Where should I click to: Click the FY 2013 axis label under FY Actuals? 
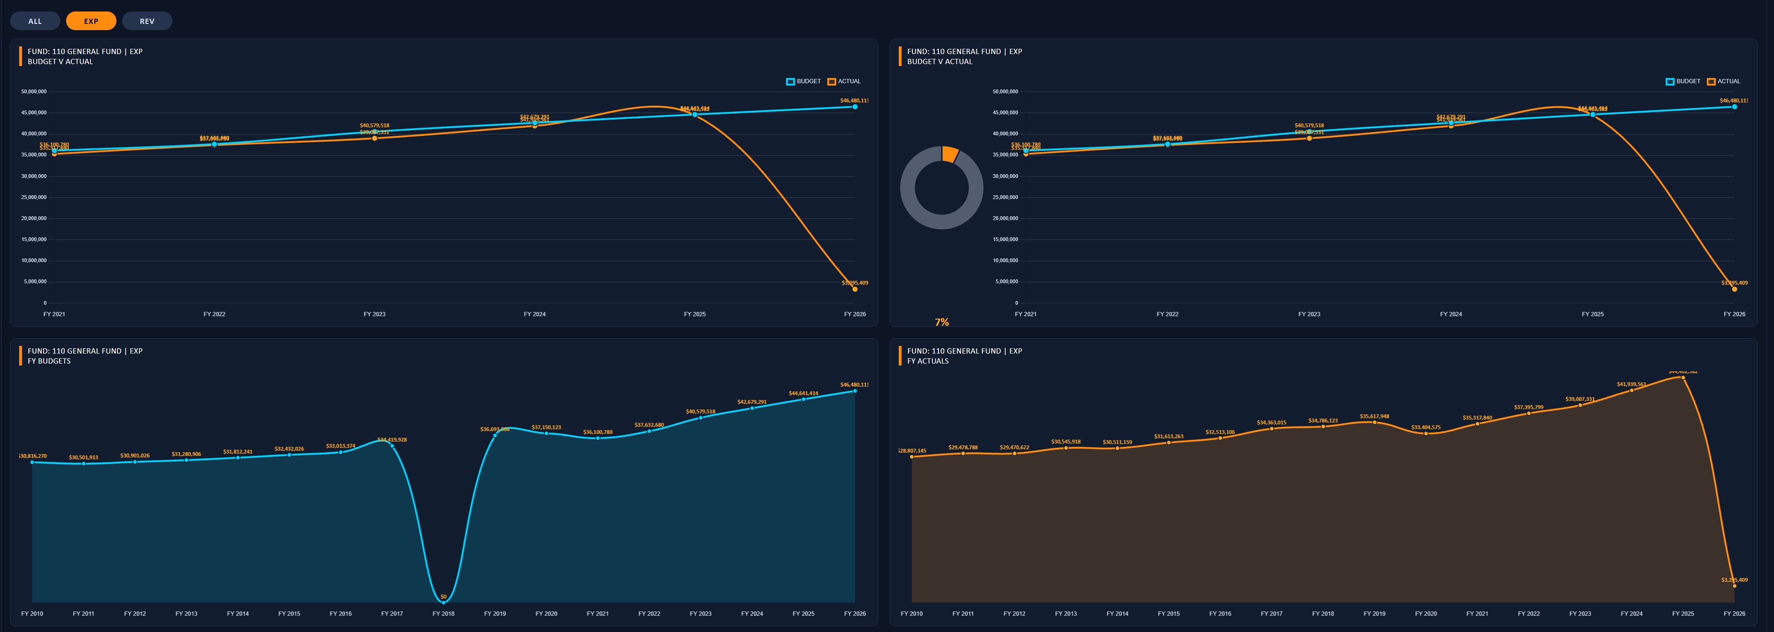[x=1066, y=613]
